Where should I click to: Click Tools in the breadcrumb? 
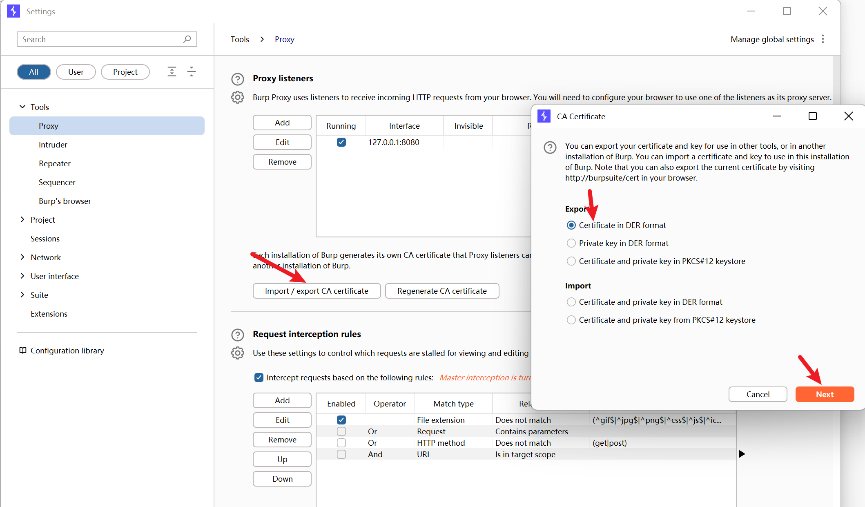240,39
